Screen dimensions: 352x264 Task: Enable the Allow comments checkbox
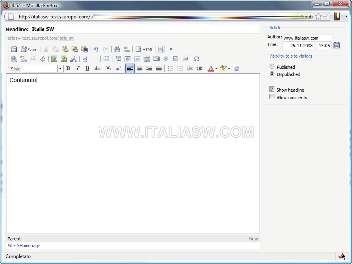272,97
